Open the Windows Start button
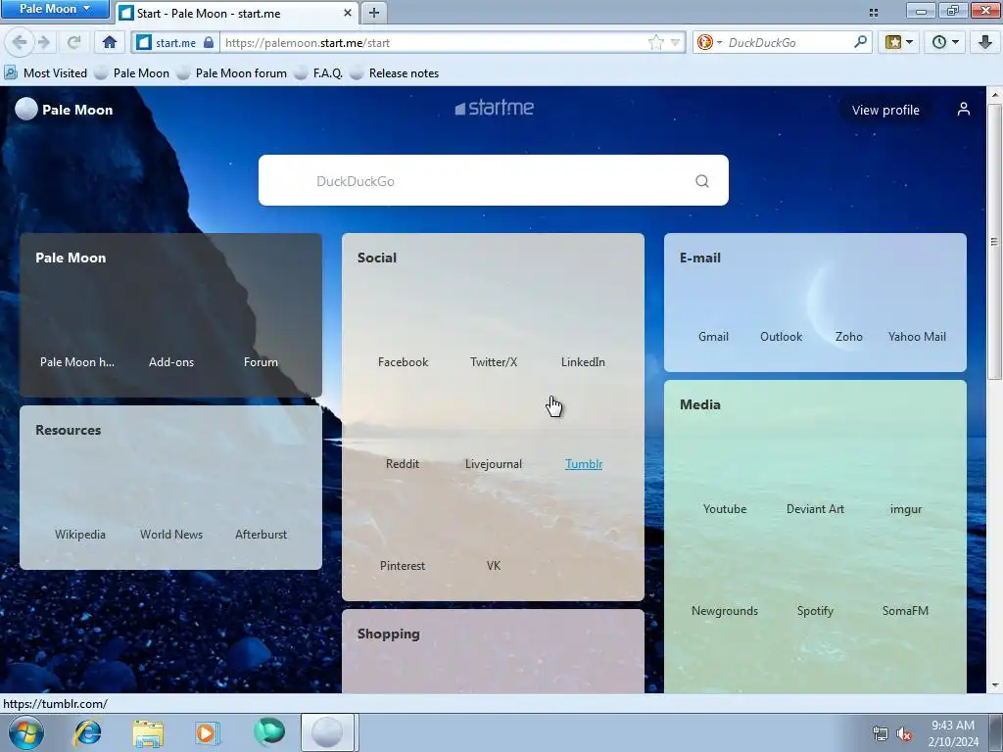Image resolution: width=1003 pixels, height=752 pixels. [x=25, y=732]
